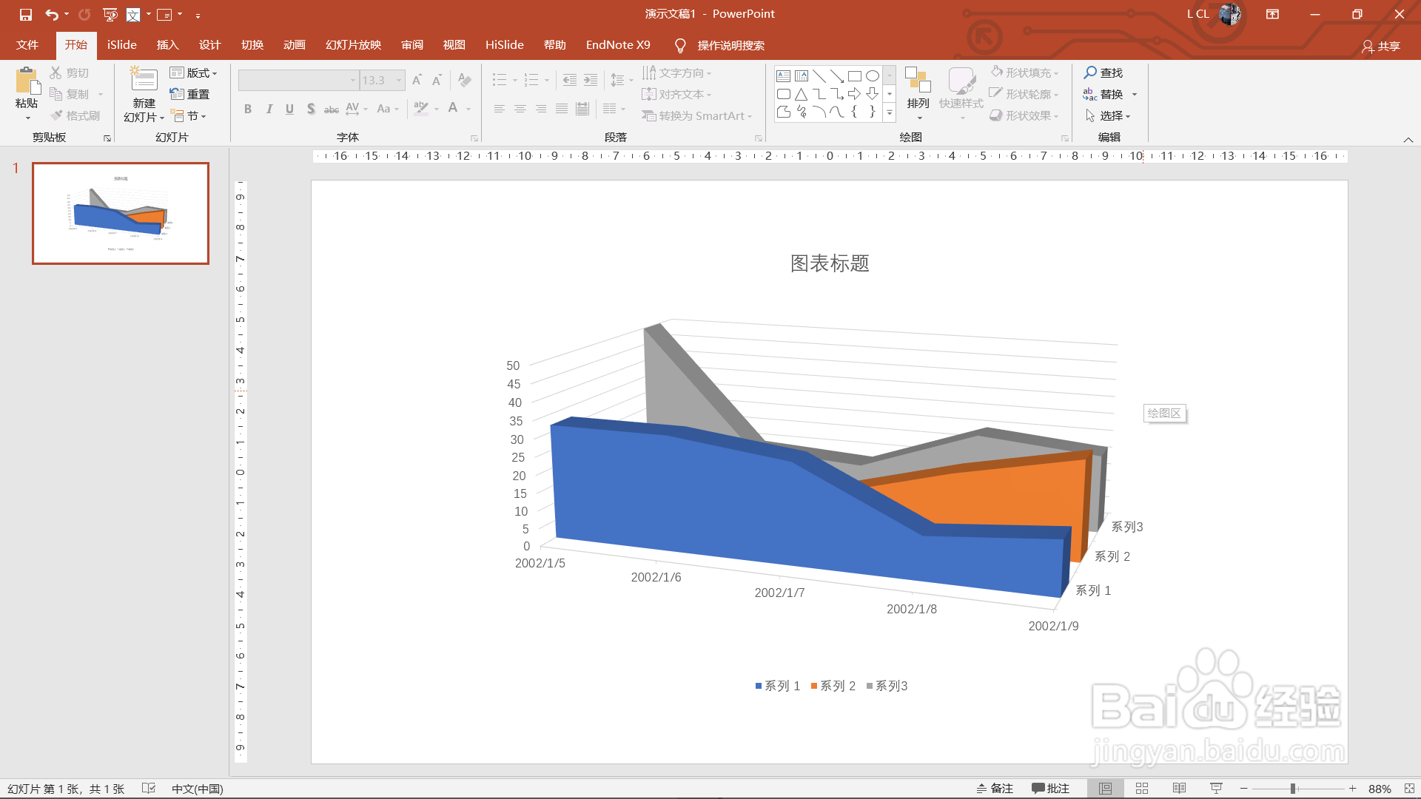Toggle the Notes (备注) pane
1421x799 pixels.
(x=995, y=789)
